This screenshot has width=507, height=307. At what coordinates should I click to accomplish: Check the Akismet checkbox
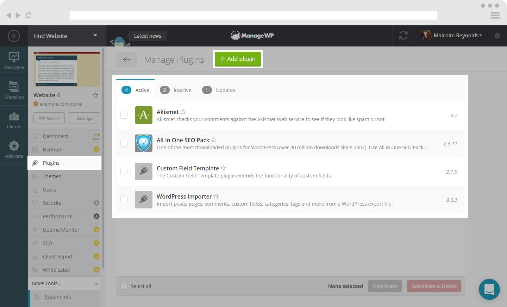pos(124,115)
